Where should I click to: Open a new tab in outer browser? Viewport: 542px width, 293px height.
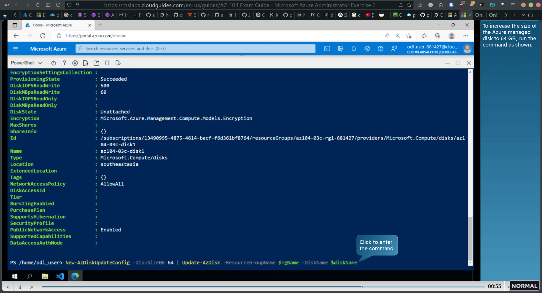click(515, 15)
